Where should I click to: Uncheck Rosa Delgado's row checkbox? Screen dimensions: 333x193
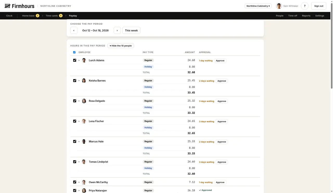(75, 101)
